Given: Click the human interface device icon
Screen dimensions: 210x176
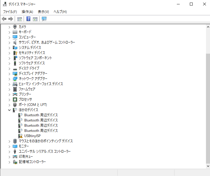Looking at the screenshot, I should [15, 84].
